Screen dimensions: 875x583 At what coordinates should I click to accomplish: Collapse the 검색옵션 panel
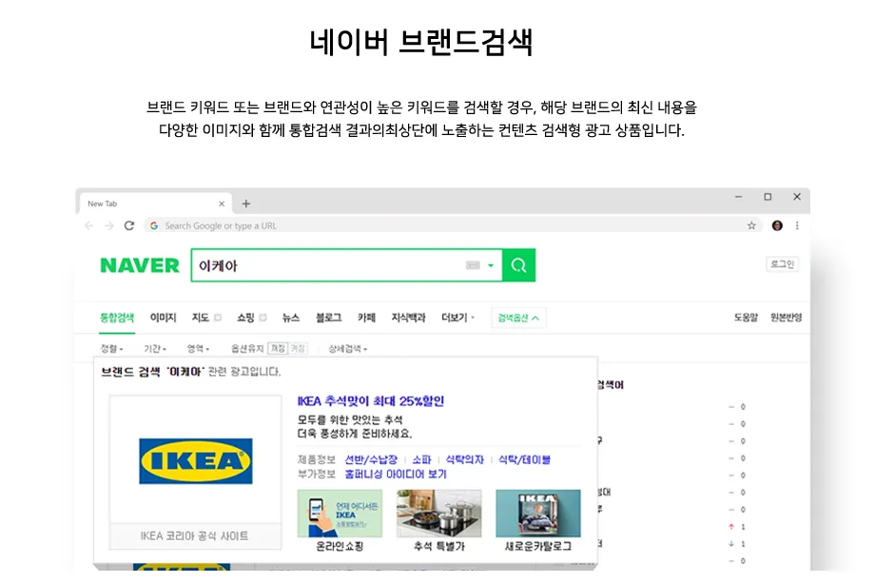(518, 318)
